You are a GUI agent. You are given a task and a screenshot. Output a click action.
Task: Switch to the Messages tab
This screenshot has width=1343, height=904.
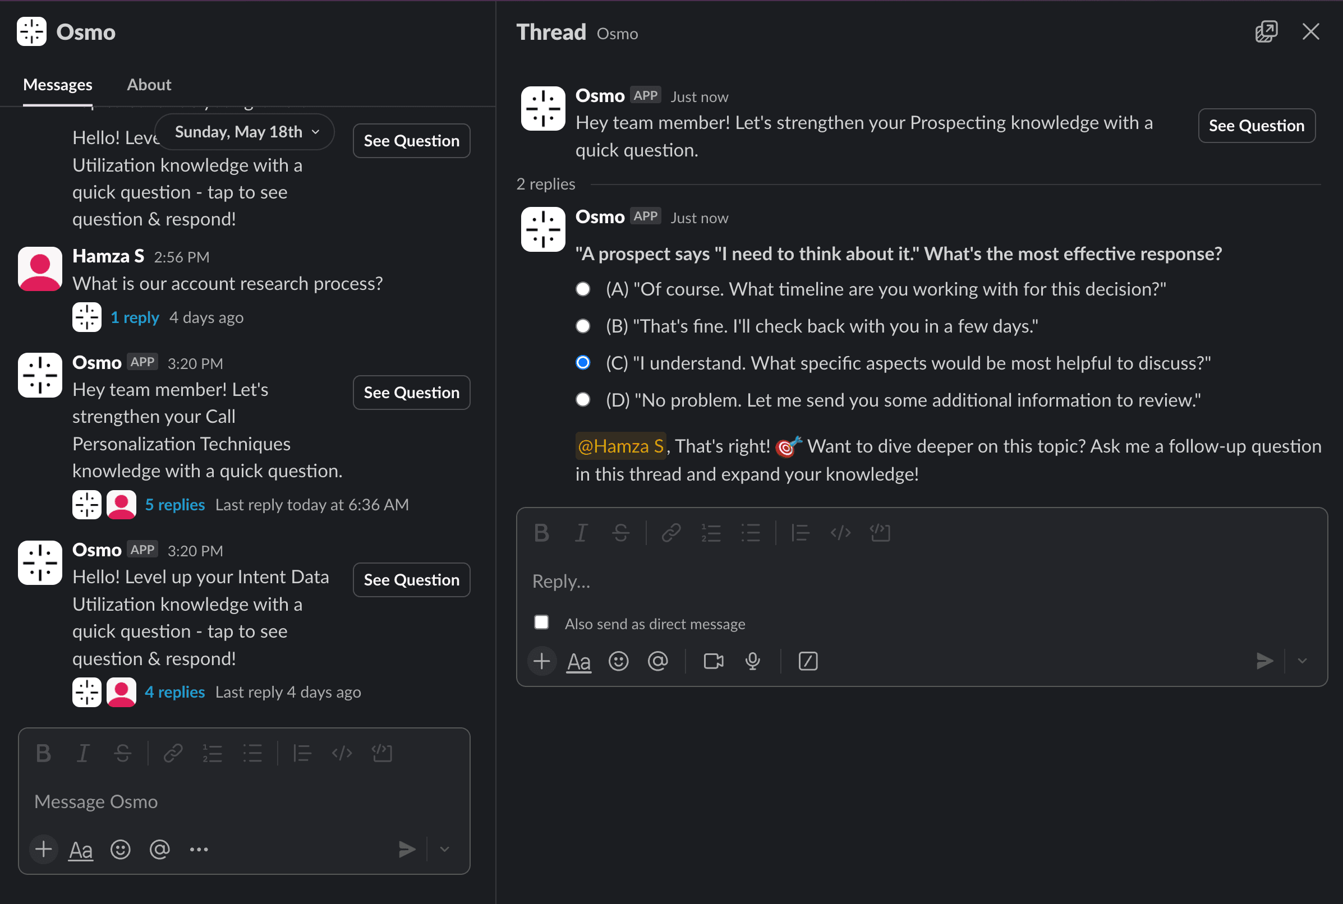57,85
